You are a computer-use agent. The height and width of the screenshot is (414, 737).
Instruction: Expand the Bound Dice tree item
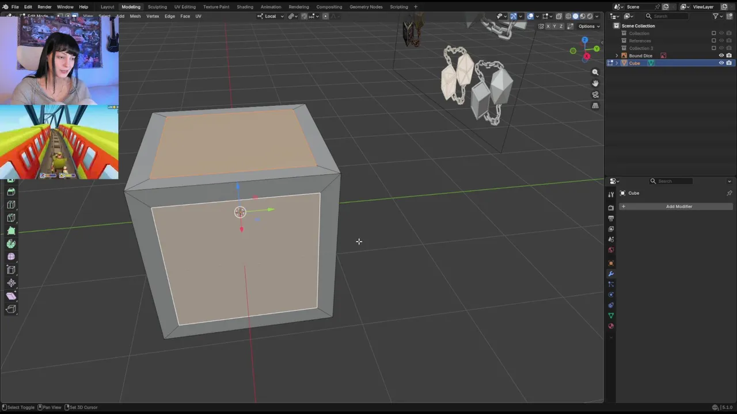(617, 56)
